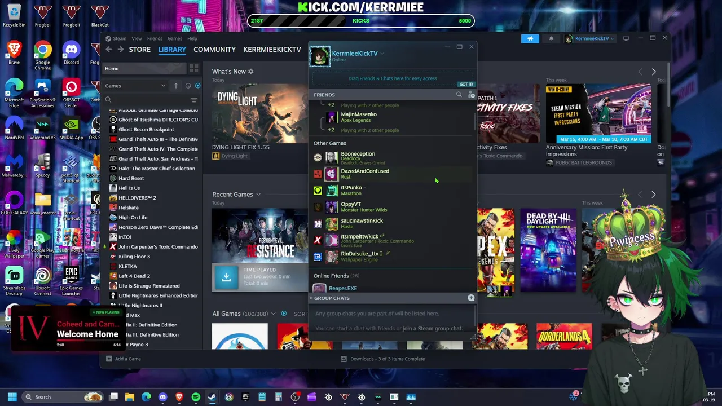
Task: Show next What's New items arrow
Action: coord(654,72)
